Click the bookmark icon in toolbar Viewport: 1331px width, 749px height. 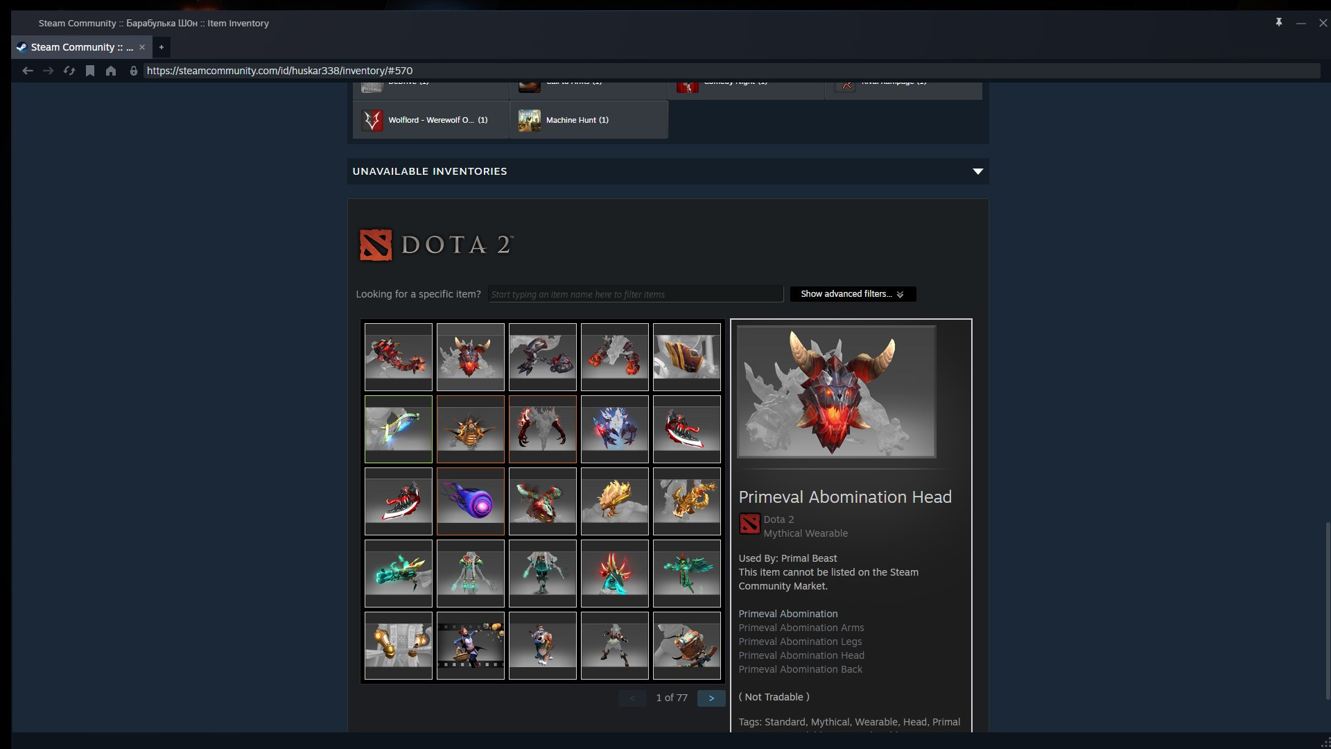coord(90,71)
